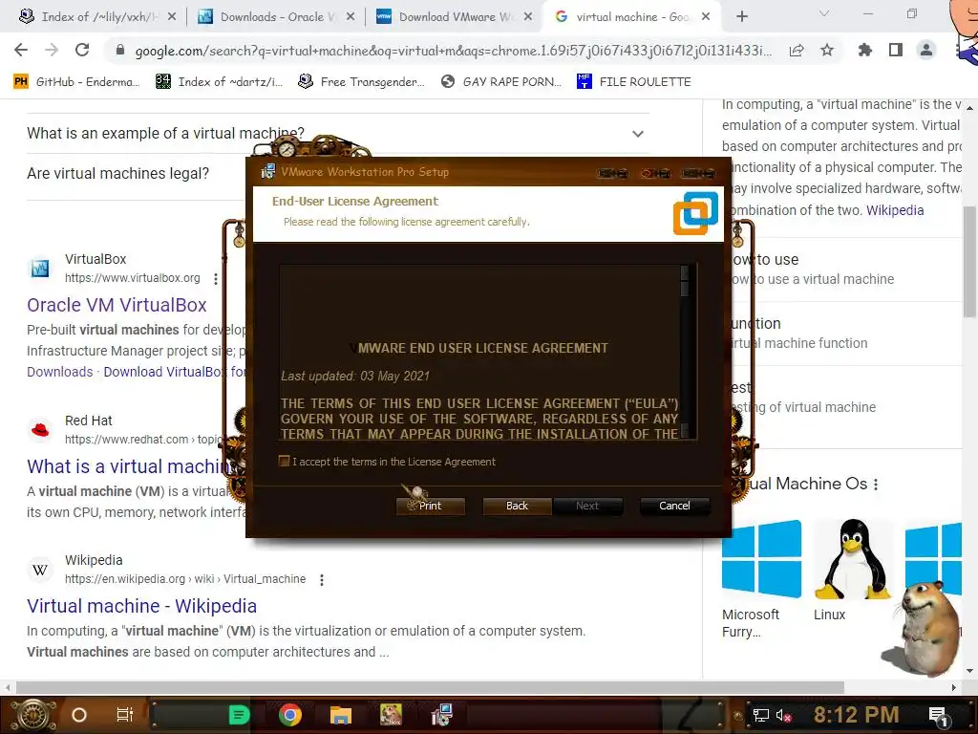
Task: Open the Oracle VM VirtualBox result link
Action: click(x=117, y=305)
